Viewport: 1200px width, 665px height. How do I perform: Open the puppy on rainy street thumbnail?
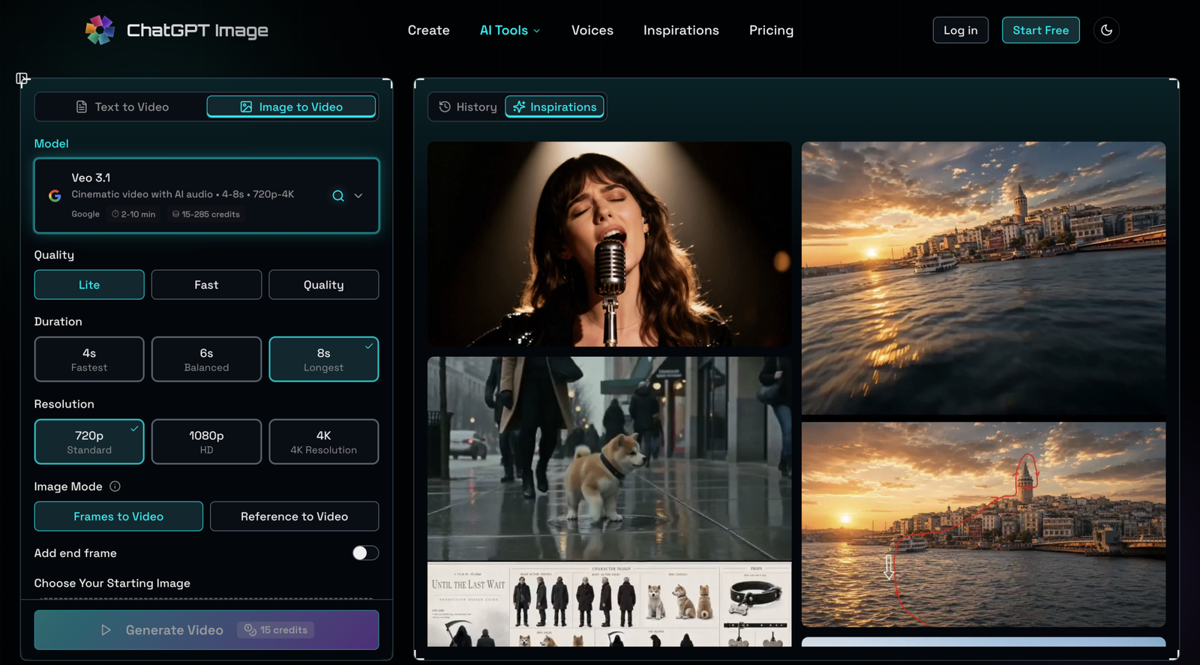click(x=610, y=459)
